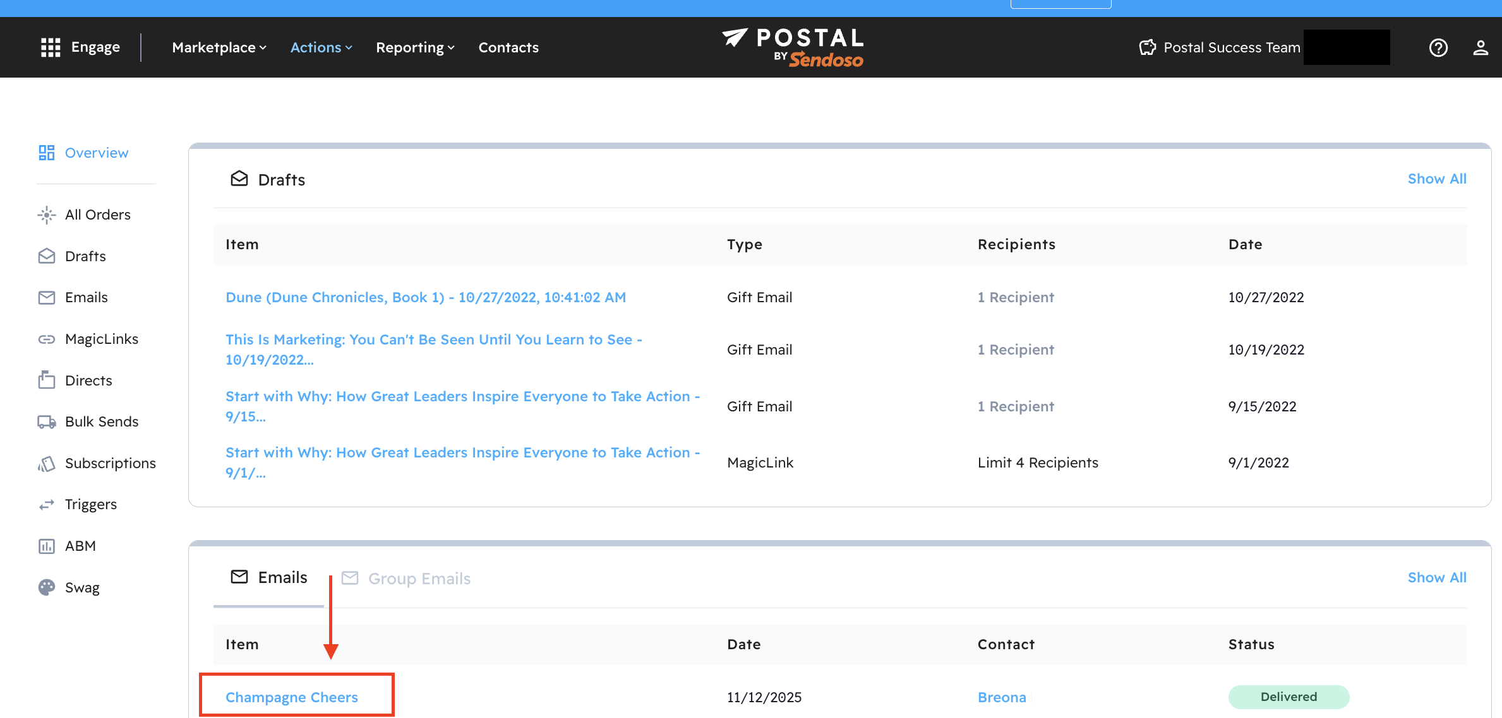Click the piggy bank budget icon

[x=1147, y=47]
